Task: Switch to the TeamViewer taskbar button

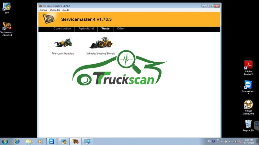Action: click(51, 141)
